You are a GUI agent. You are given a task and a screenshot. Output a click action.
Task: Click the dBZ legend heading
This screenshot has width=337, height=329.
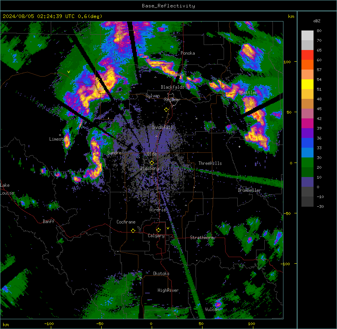(317, 21)
